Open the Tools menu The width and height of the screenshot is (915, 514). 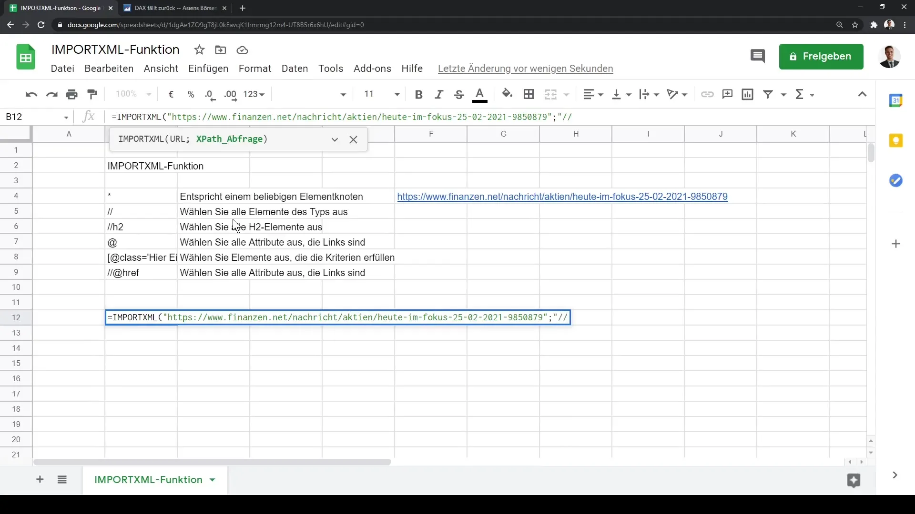[x=331, y=69]
